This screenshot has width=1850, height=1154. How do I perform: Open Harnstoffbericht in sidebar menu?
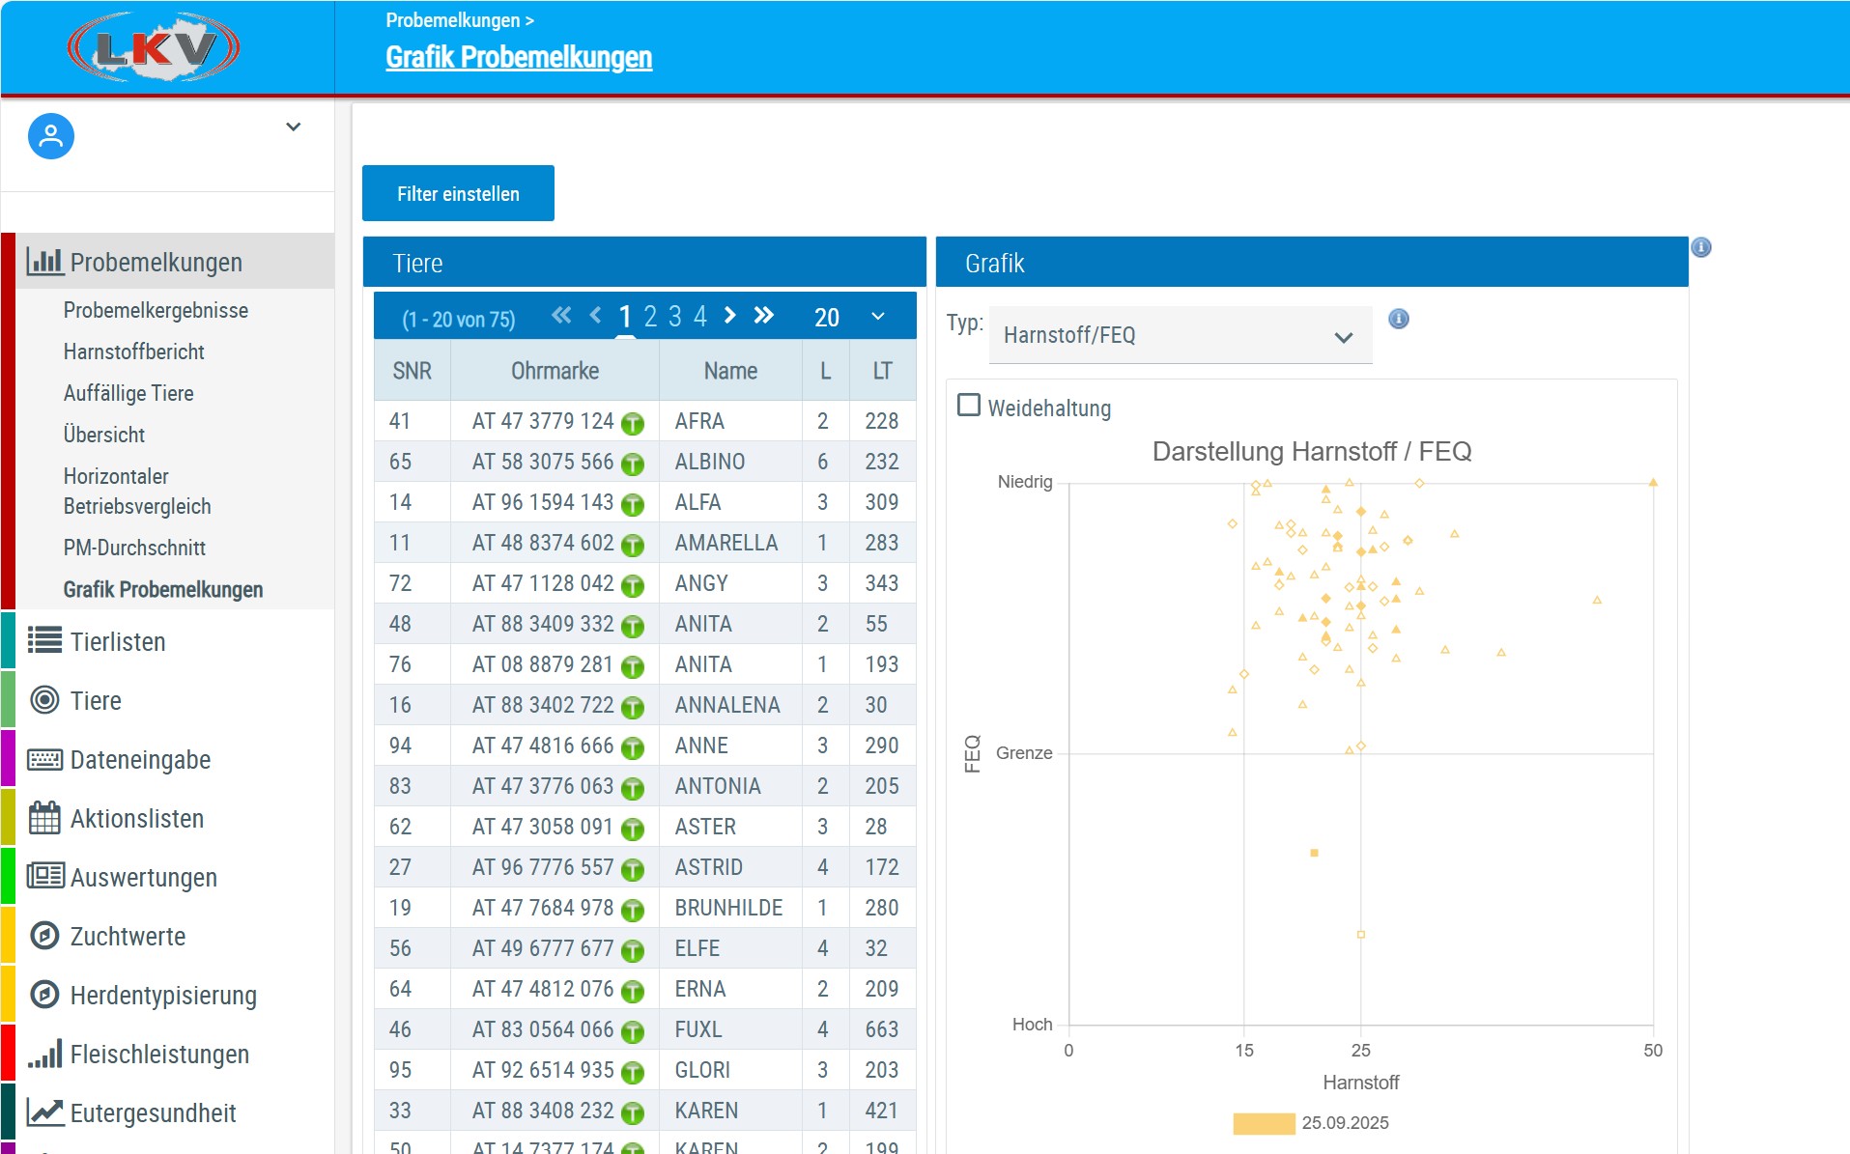(134, 352)
